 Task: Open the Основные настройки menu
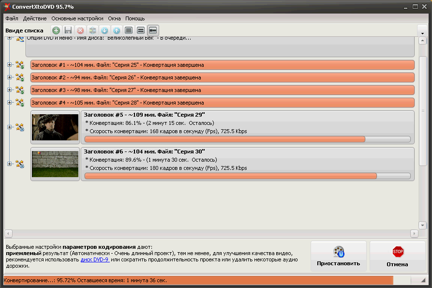[x=77, y=18]
